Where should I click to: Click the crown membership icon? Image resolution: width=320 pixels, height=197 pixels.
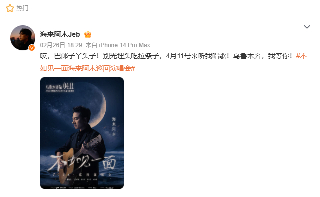pyautogui.click(x=88, y=34)
